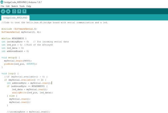This screenshot has width=168, height=113.
Task: Click the '// for incoming serial data' comment
Action: point(51,42)
